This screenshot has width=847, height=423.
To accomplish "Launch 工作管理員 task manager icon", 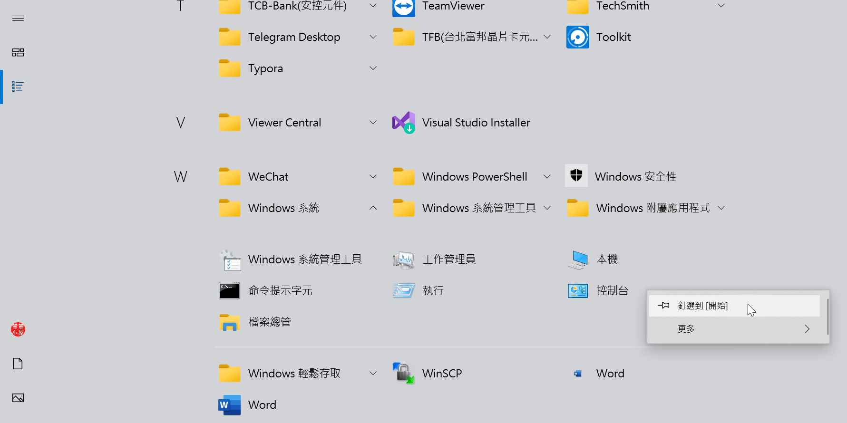I will (404, 260).
